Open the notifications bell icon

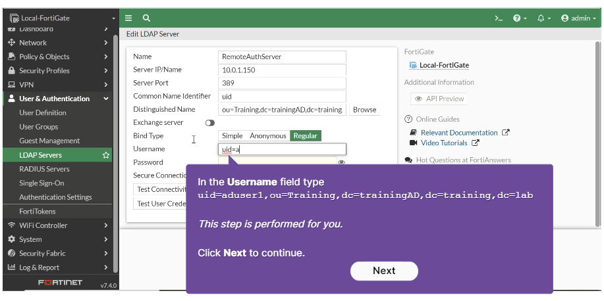coord(541,18)
